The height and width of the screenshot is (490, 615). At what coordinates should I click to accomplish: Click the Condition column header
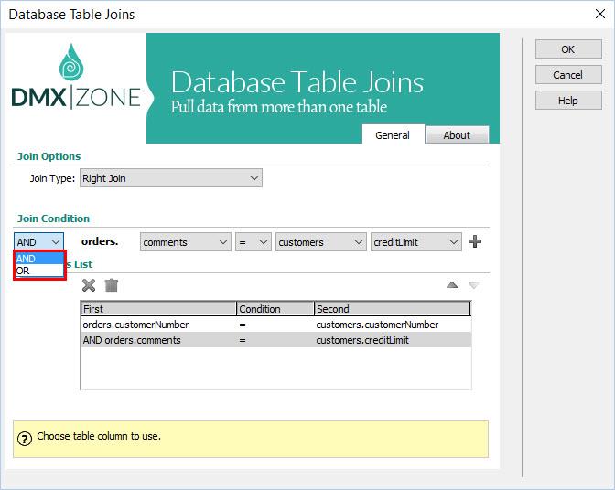coord(275,309)
